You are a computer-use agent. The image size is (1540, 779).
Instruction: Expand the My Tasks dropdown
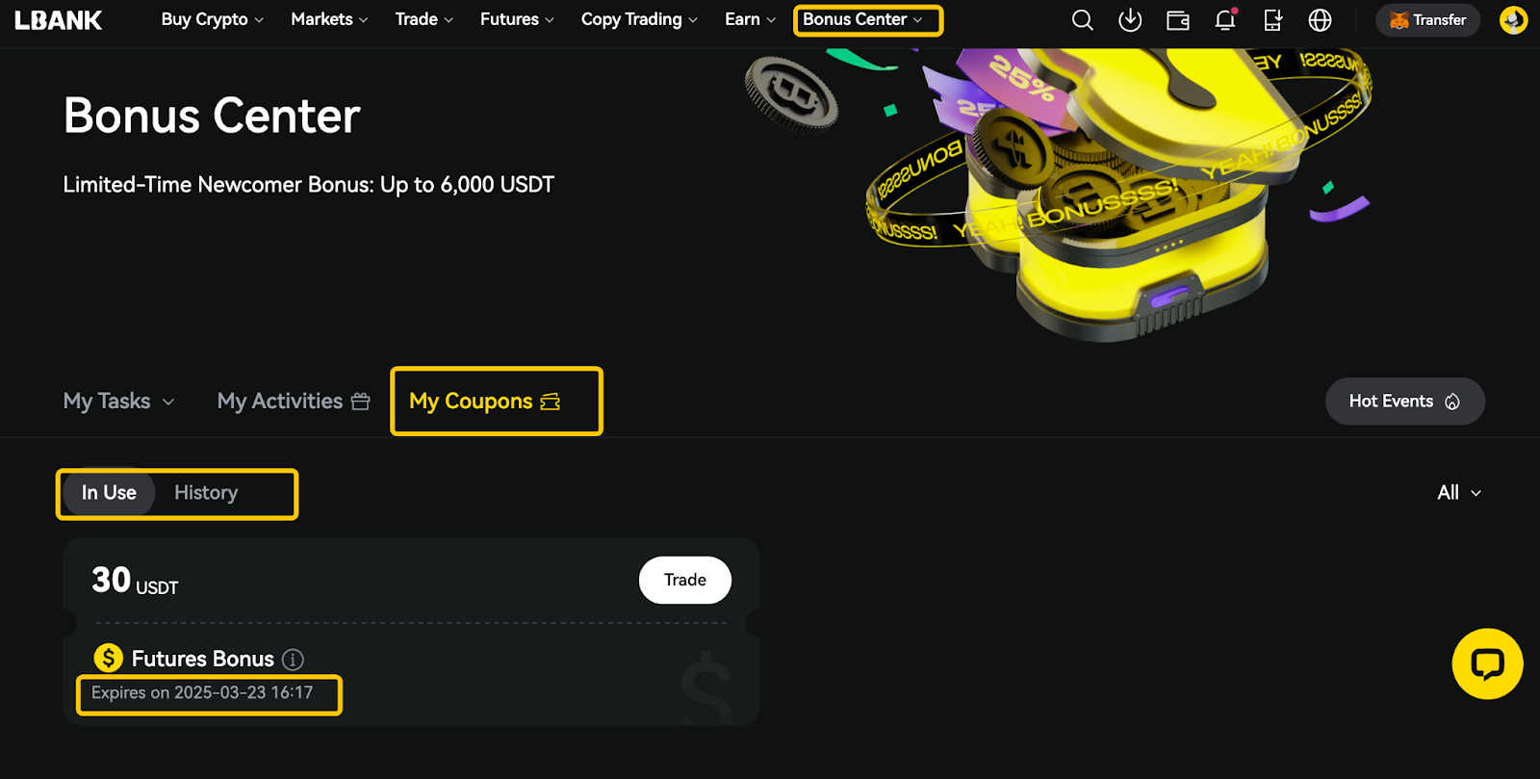pyautogui.click(x=118, y=402)
